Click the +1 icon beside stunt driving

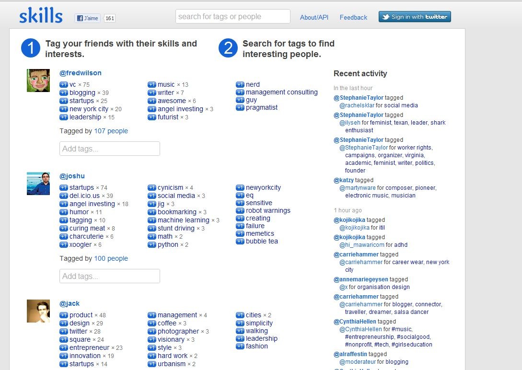coord(152,228)
